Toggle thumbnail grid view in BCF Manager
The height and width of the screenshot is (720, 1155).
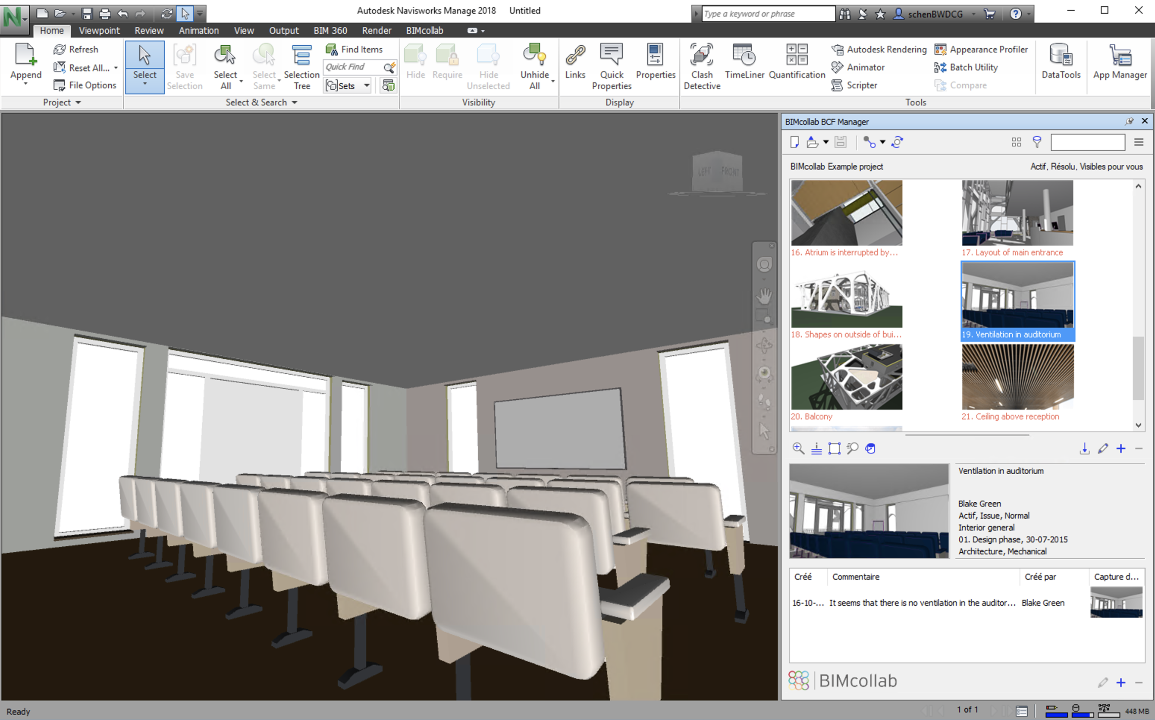coord(1016,142)
